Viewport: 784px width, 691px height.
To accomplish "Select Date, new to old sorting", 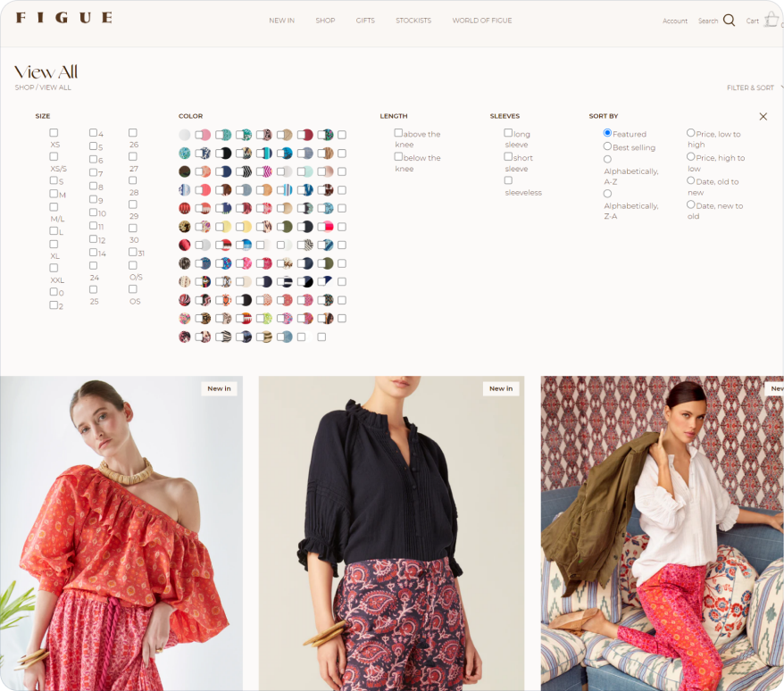I will 690,204.
